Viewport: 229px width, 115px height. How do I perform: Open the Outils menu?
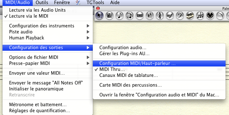[x=42, y=3]
